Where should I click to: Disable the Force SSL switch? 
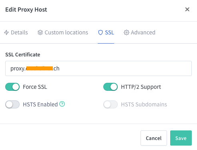tap(12, 87)
